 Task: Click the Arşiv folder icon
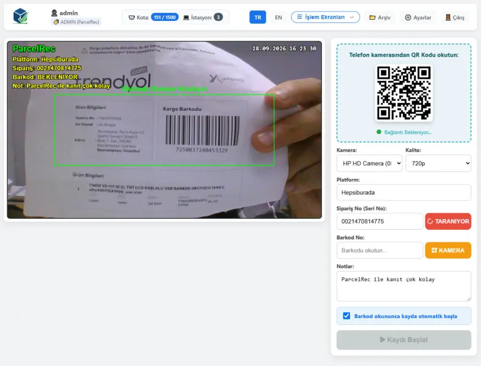click(373, 18)
